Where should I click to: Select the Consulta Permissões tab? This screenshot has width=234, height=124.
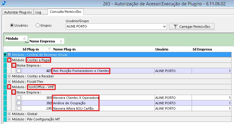coord(66,12)
